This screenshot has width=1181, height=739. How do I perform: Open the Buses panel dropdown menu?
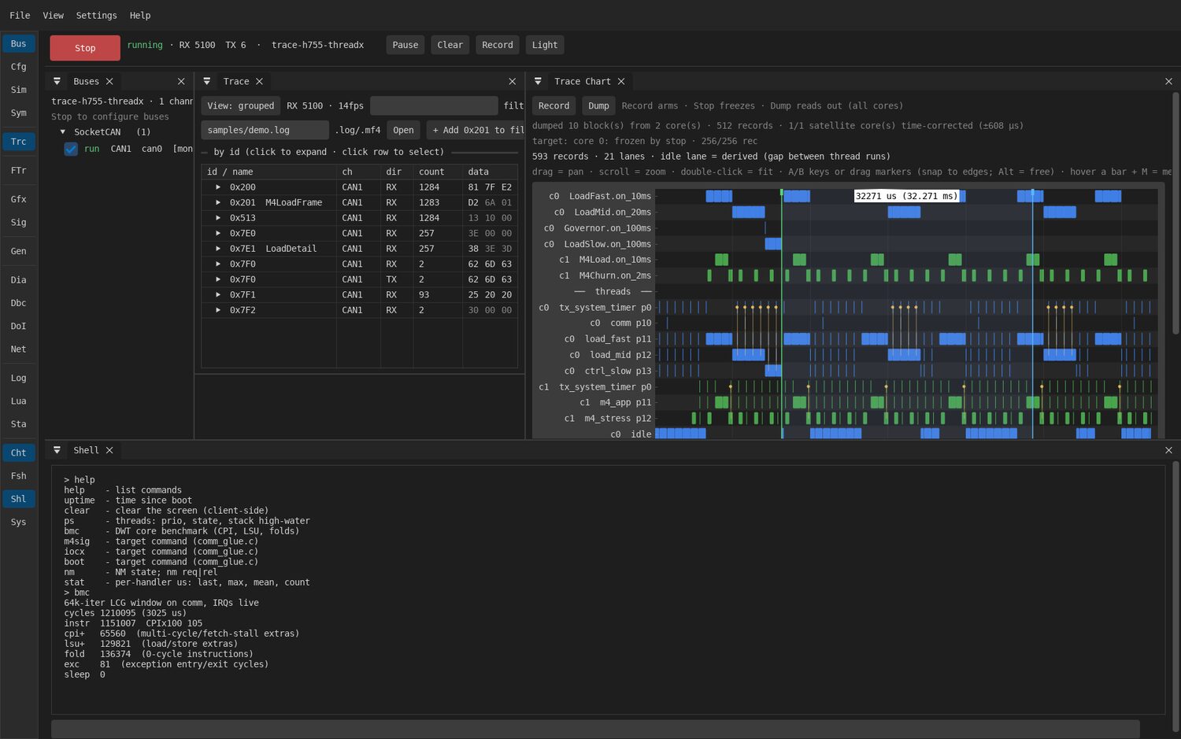[x=57, y=81]
